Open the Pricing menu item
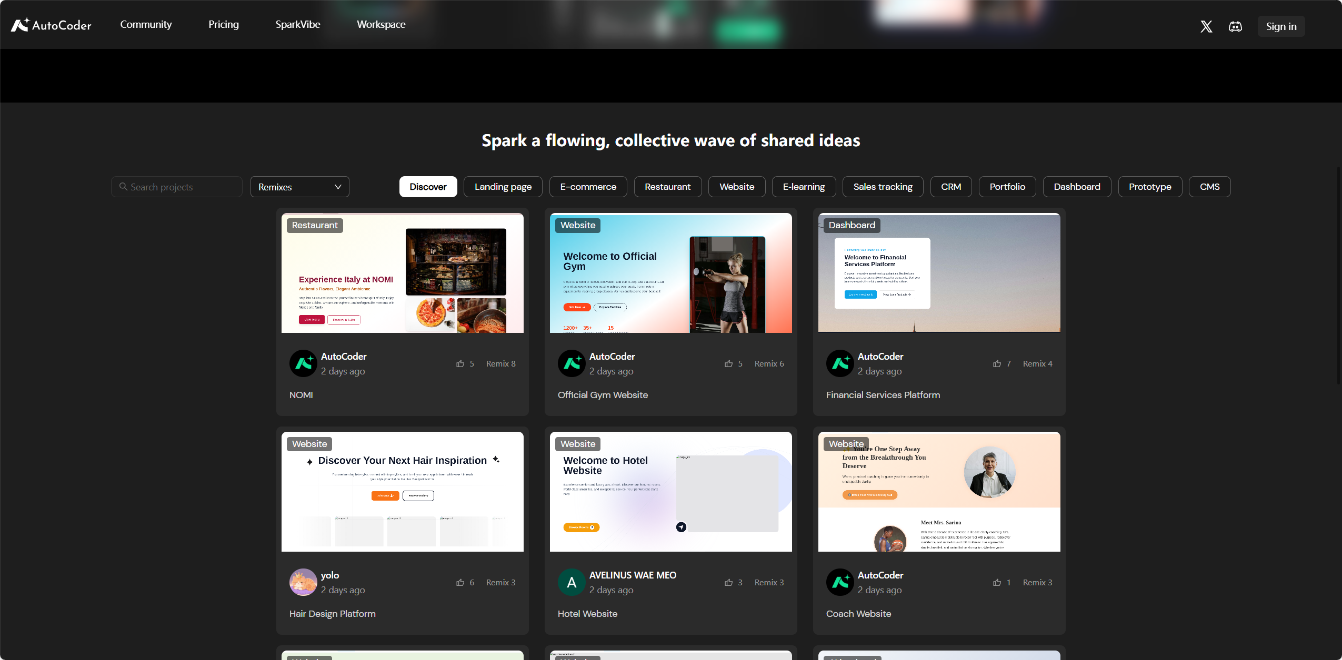 click(224, 24)
